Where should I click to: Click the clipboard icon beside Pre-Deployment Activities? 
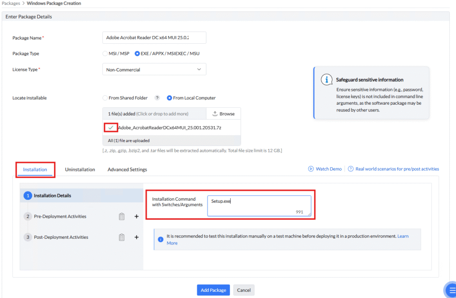coord(122,216)
